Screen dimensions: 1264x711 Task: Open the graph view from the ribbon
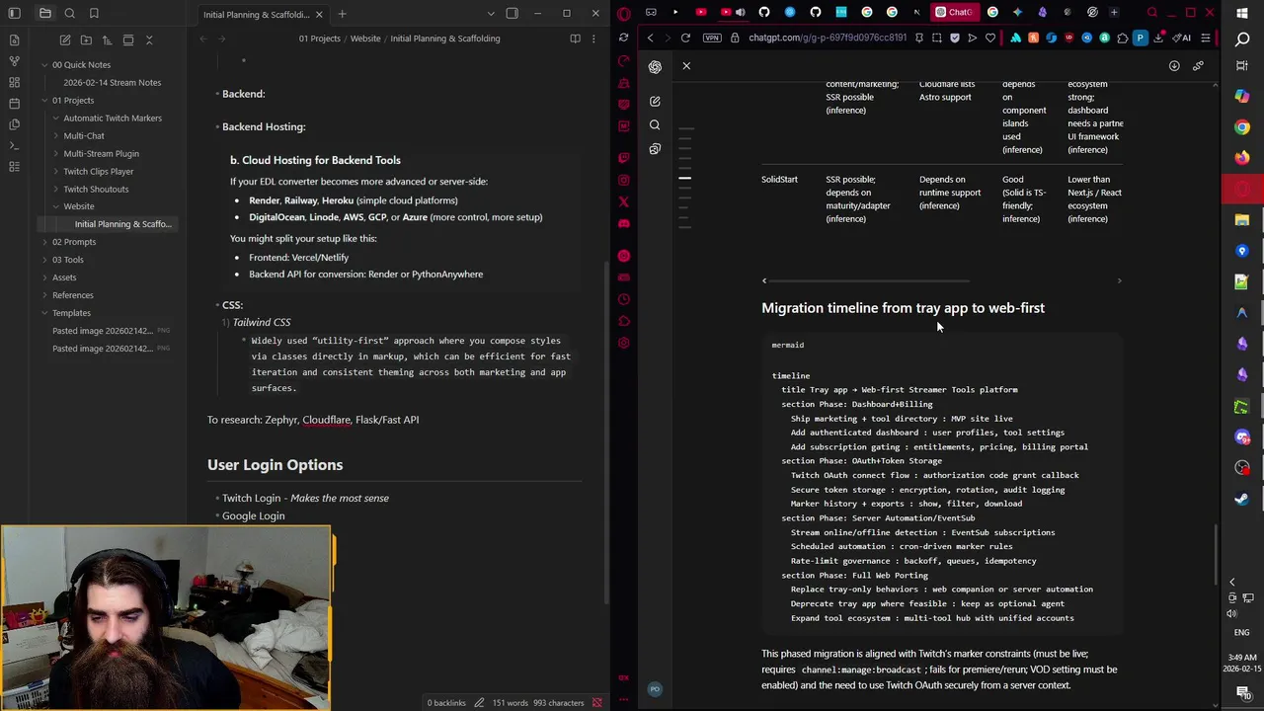14,61
